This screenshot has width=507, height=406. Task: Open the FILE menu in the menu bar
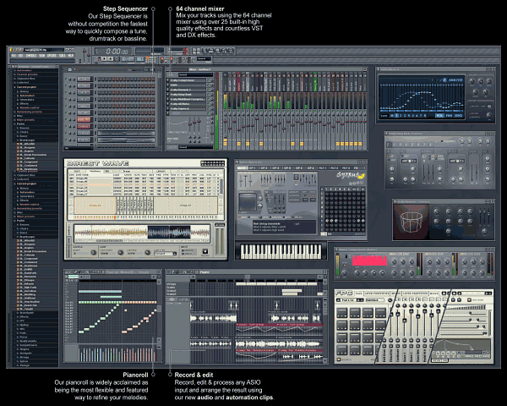[14, 56]
